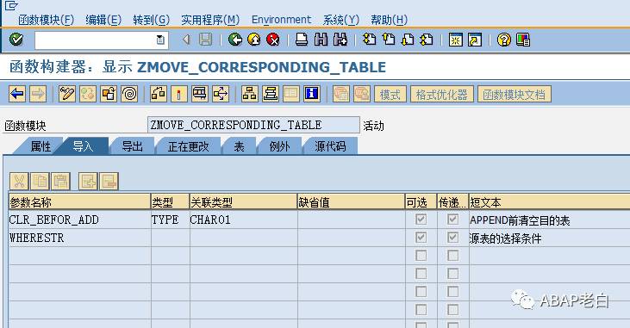
Task: Click the CHAR01 associated type cell
Action: tap(243, 220)
